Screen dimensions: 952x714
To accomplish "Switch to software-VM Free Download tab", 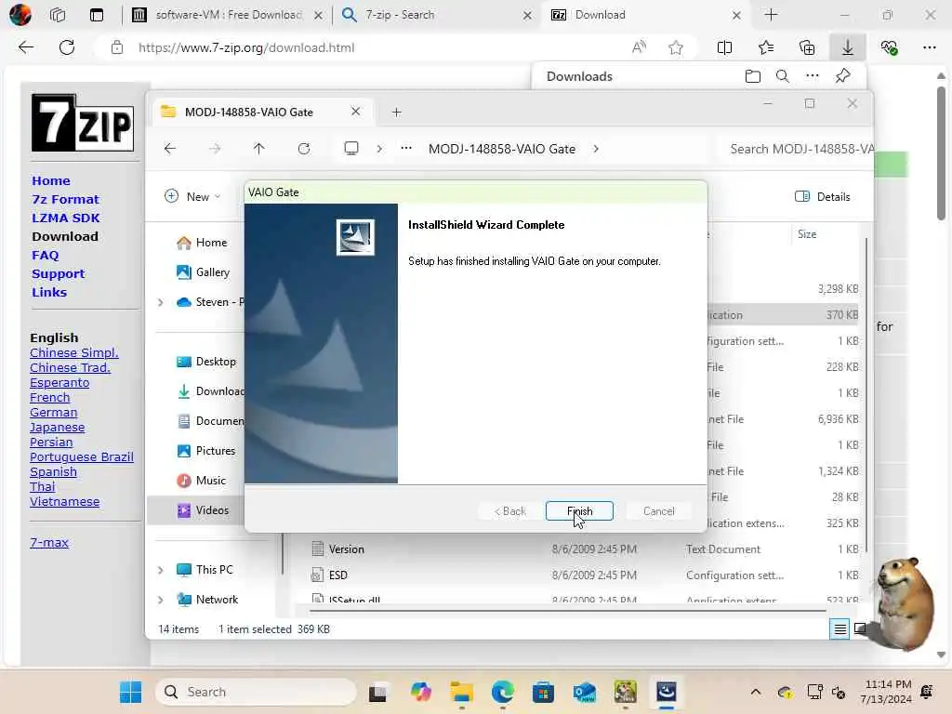I will [x=228, y=15].
